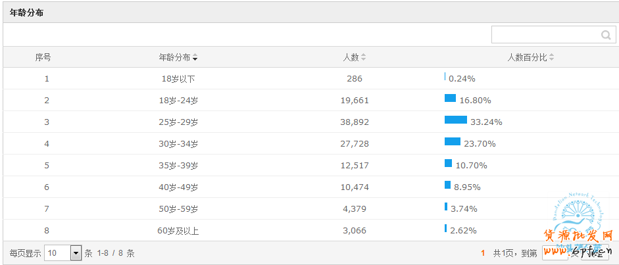Click the 33.24% percentage bar

point(455,120)
